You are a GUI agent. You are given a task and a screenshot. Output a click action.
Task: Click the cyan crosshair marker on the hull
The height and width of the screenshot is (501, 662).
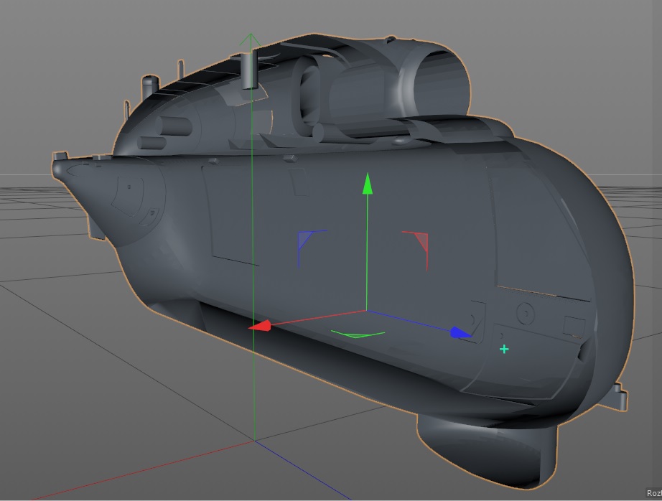point(504,349)
